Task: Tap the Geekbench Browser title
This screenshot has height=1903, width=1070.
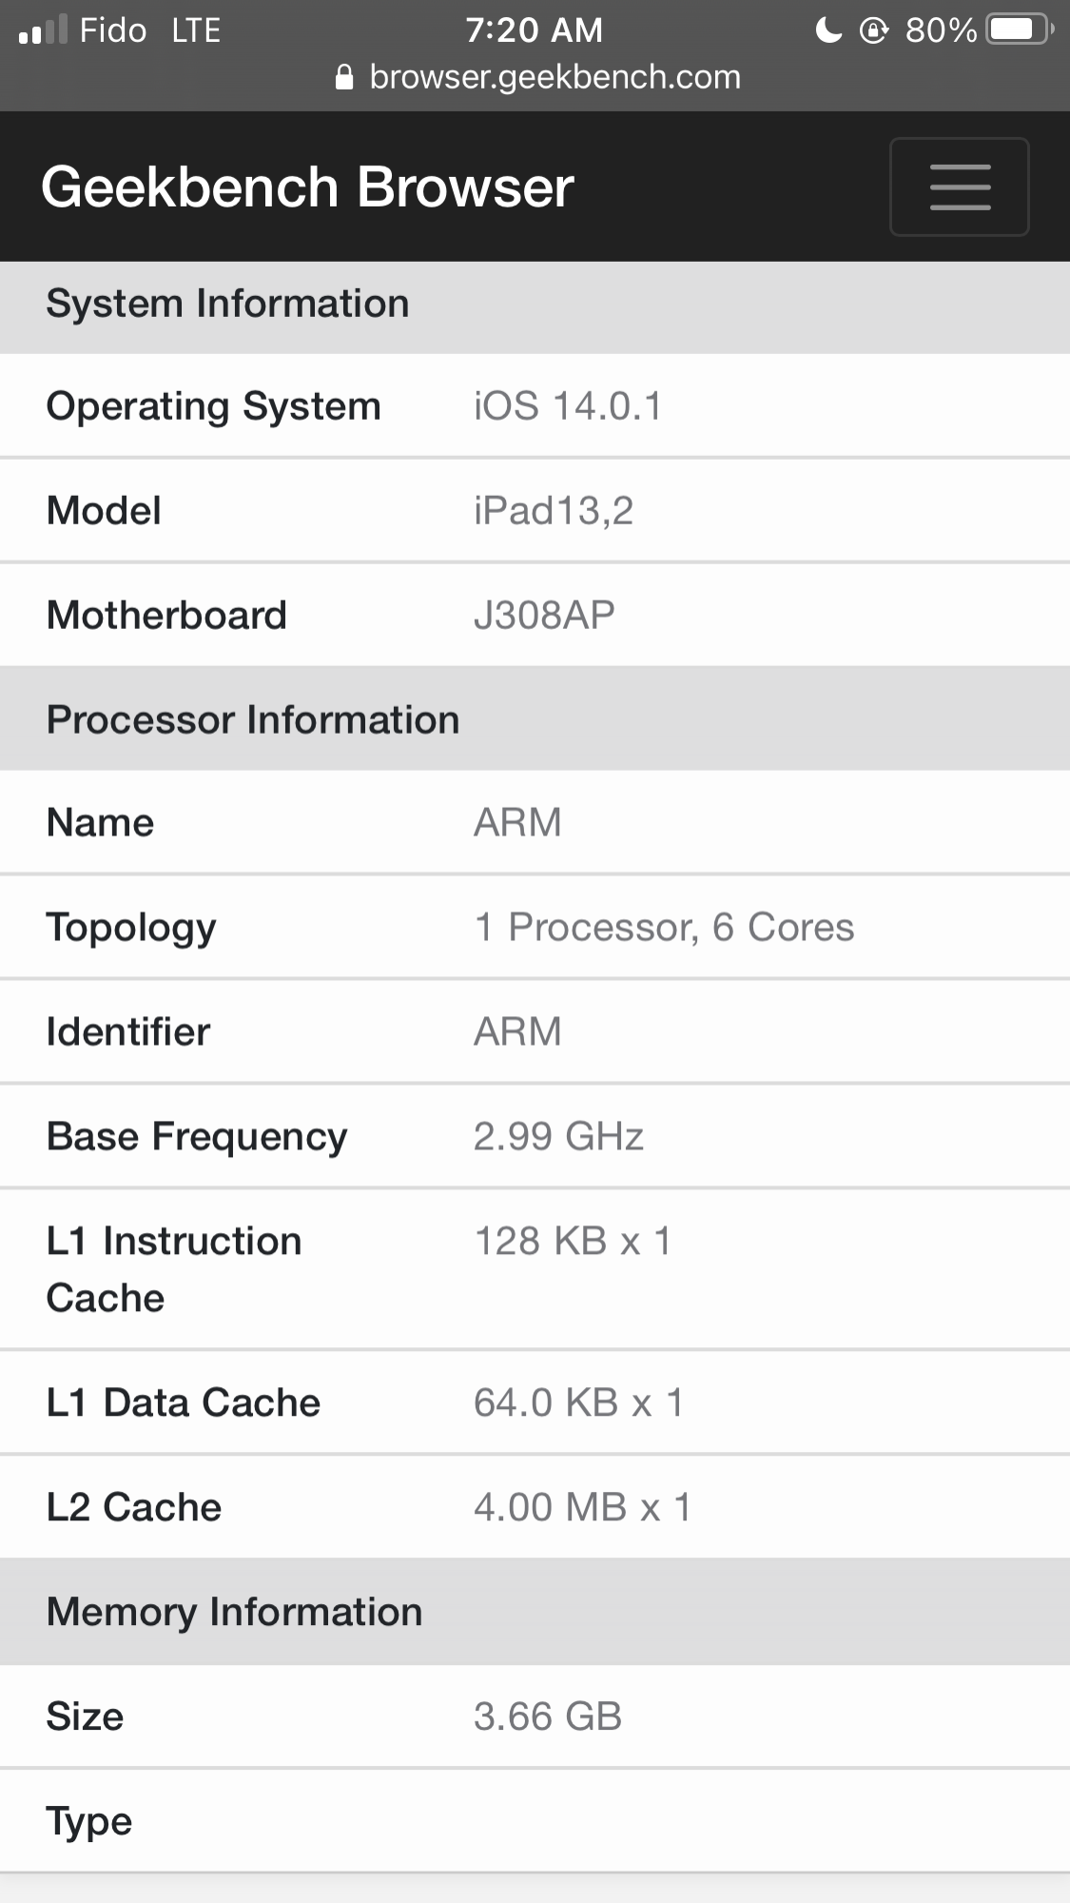Action: pos(307,186)
